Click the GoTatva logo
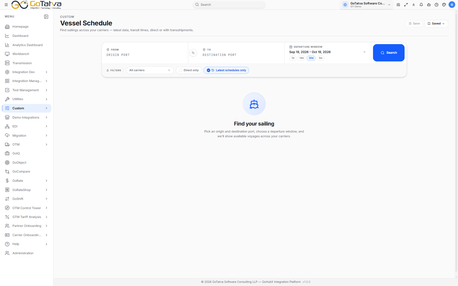The width and height of the screenshot is (458, 286). 36,5
